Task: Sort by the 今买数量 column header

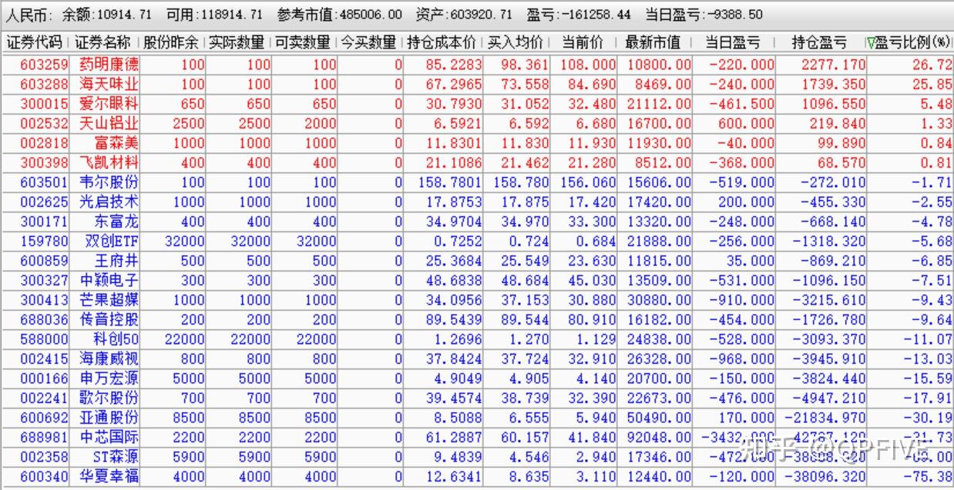Action: pos(370,42)
